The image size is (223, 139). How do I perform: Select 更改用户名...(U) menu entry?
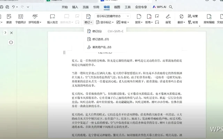pyautogui.click(x=105, y=47)
